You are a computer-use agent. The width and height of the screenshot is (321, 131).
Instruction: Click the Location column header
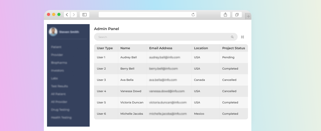coord(201,48)
